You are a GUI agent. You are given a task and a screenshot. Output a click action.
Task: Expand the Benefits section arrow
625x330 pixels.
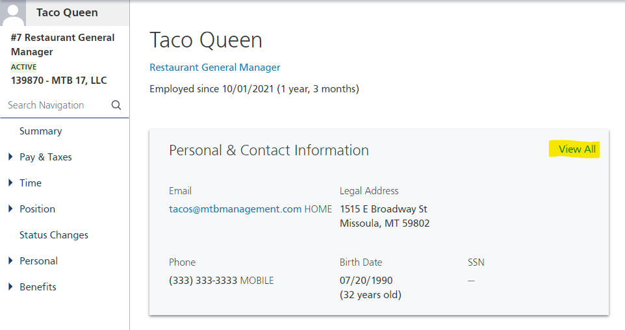10,286
